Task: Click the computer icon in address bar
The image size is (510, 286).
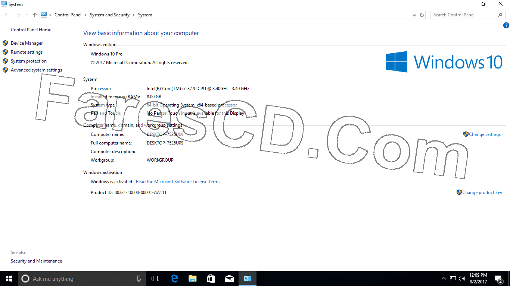Action: [44, 15]
